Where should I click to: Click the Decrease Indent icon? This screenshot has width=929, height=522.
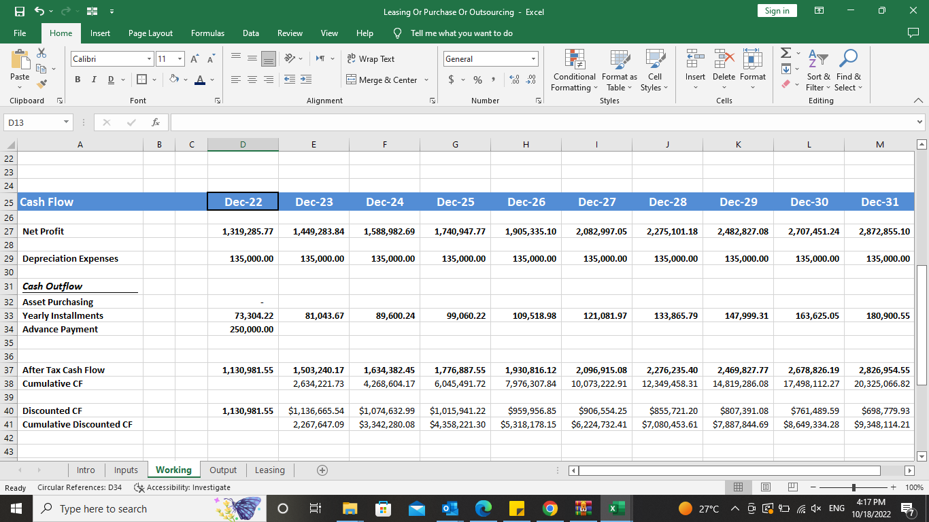(x=290, y=80)
